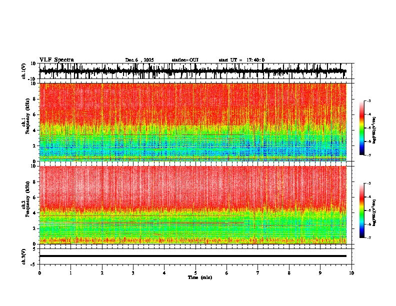The width and height of the screenshot is (396, 306).
Task: Click the "8" kHz tick on ch.2 frequency axis
Action: click(x=34, y=182)
